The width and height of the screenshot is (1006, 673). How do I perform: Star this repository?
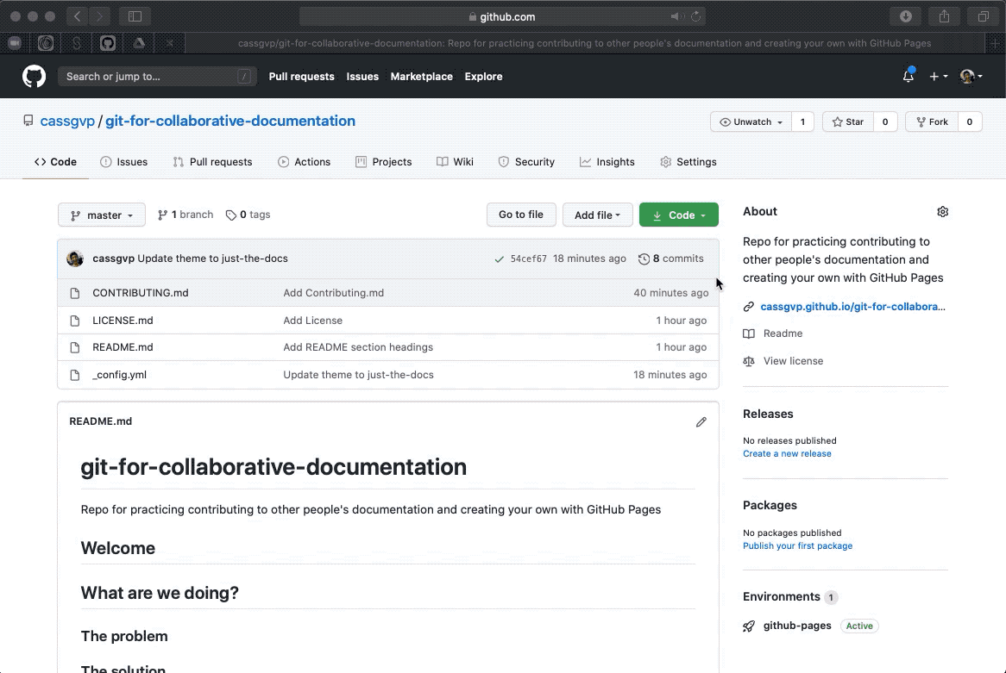pos(847,122)
